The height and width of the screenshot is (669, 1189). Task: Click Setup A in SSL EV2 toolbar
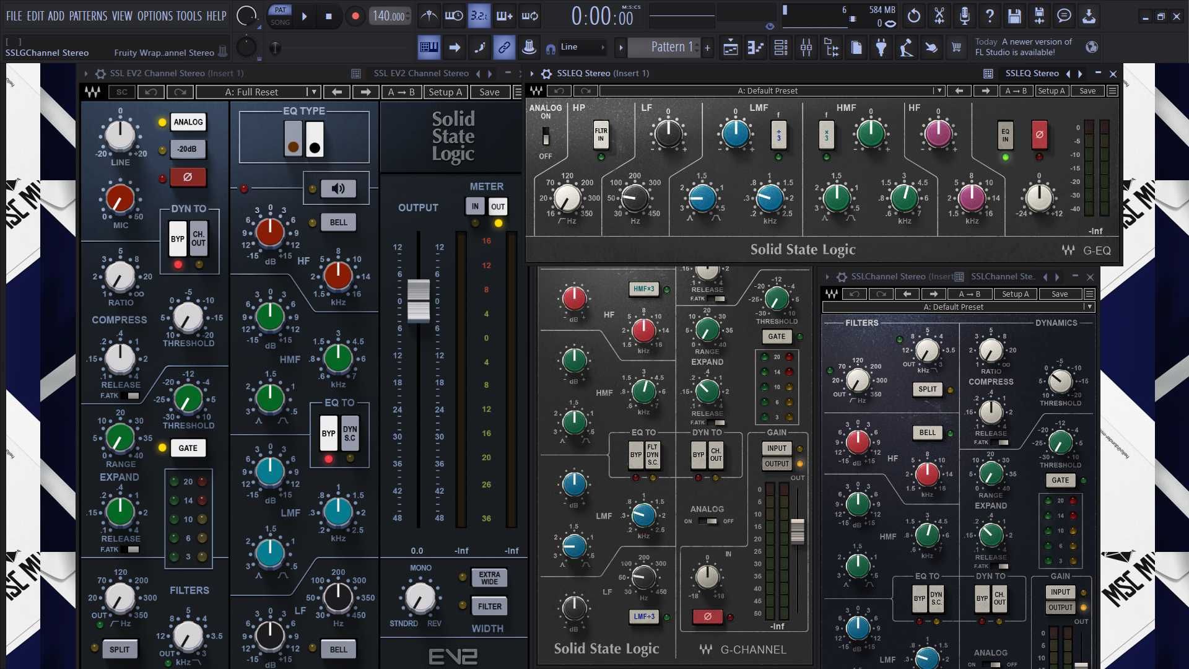[445, 92]
